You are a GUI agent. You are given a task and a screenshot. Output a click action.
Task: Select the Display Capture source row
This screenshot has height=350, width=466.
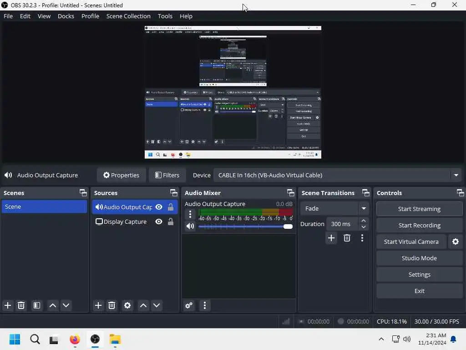[x=135, y=222]
